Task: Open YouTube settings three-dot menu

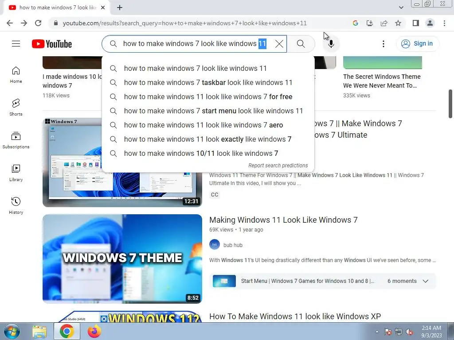Action: click(x=384, y=44)
